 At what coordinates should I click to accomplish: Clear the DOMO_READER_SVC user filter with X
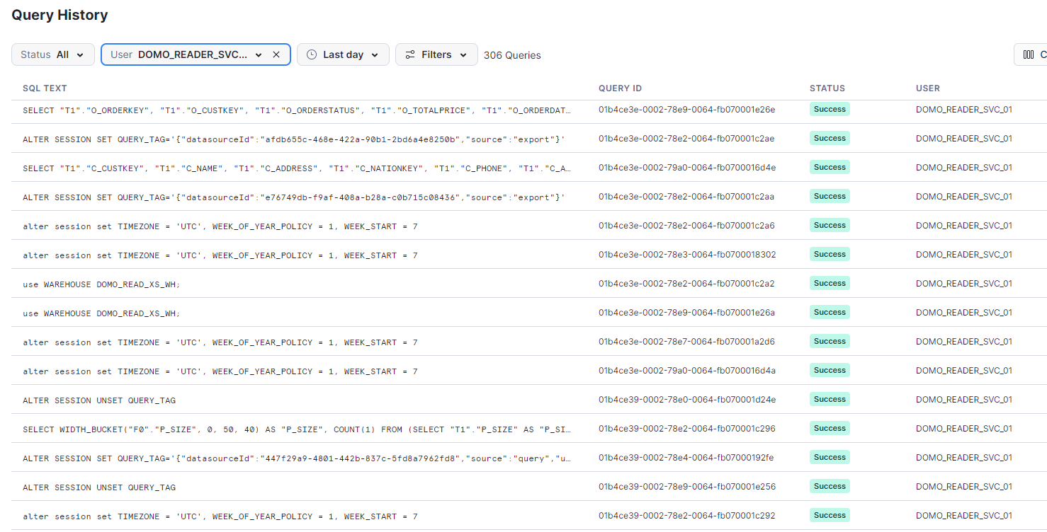click(276, 54)
